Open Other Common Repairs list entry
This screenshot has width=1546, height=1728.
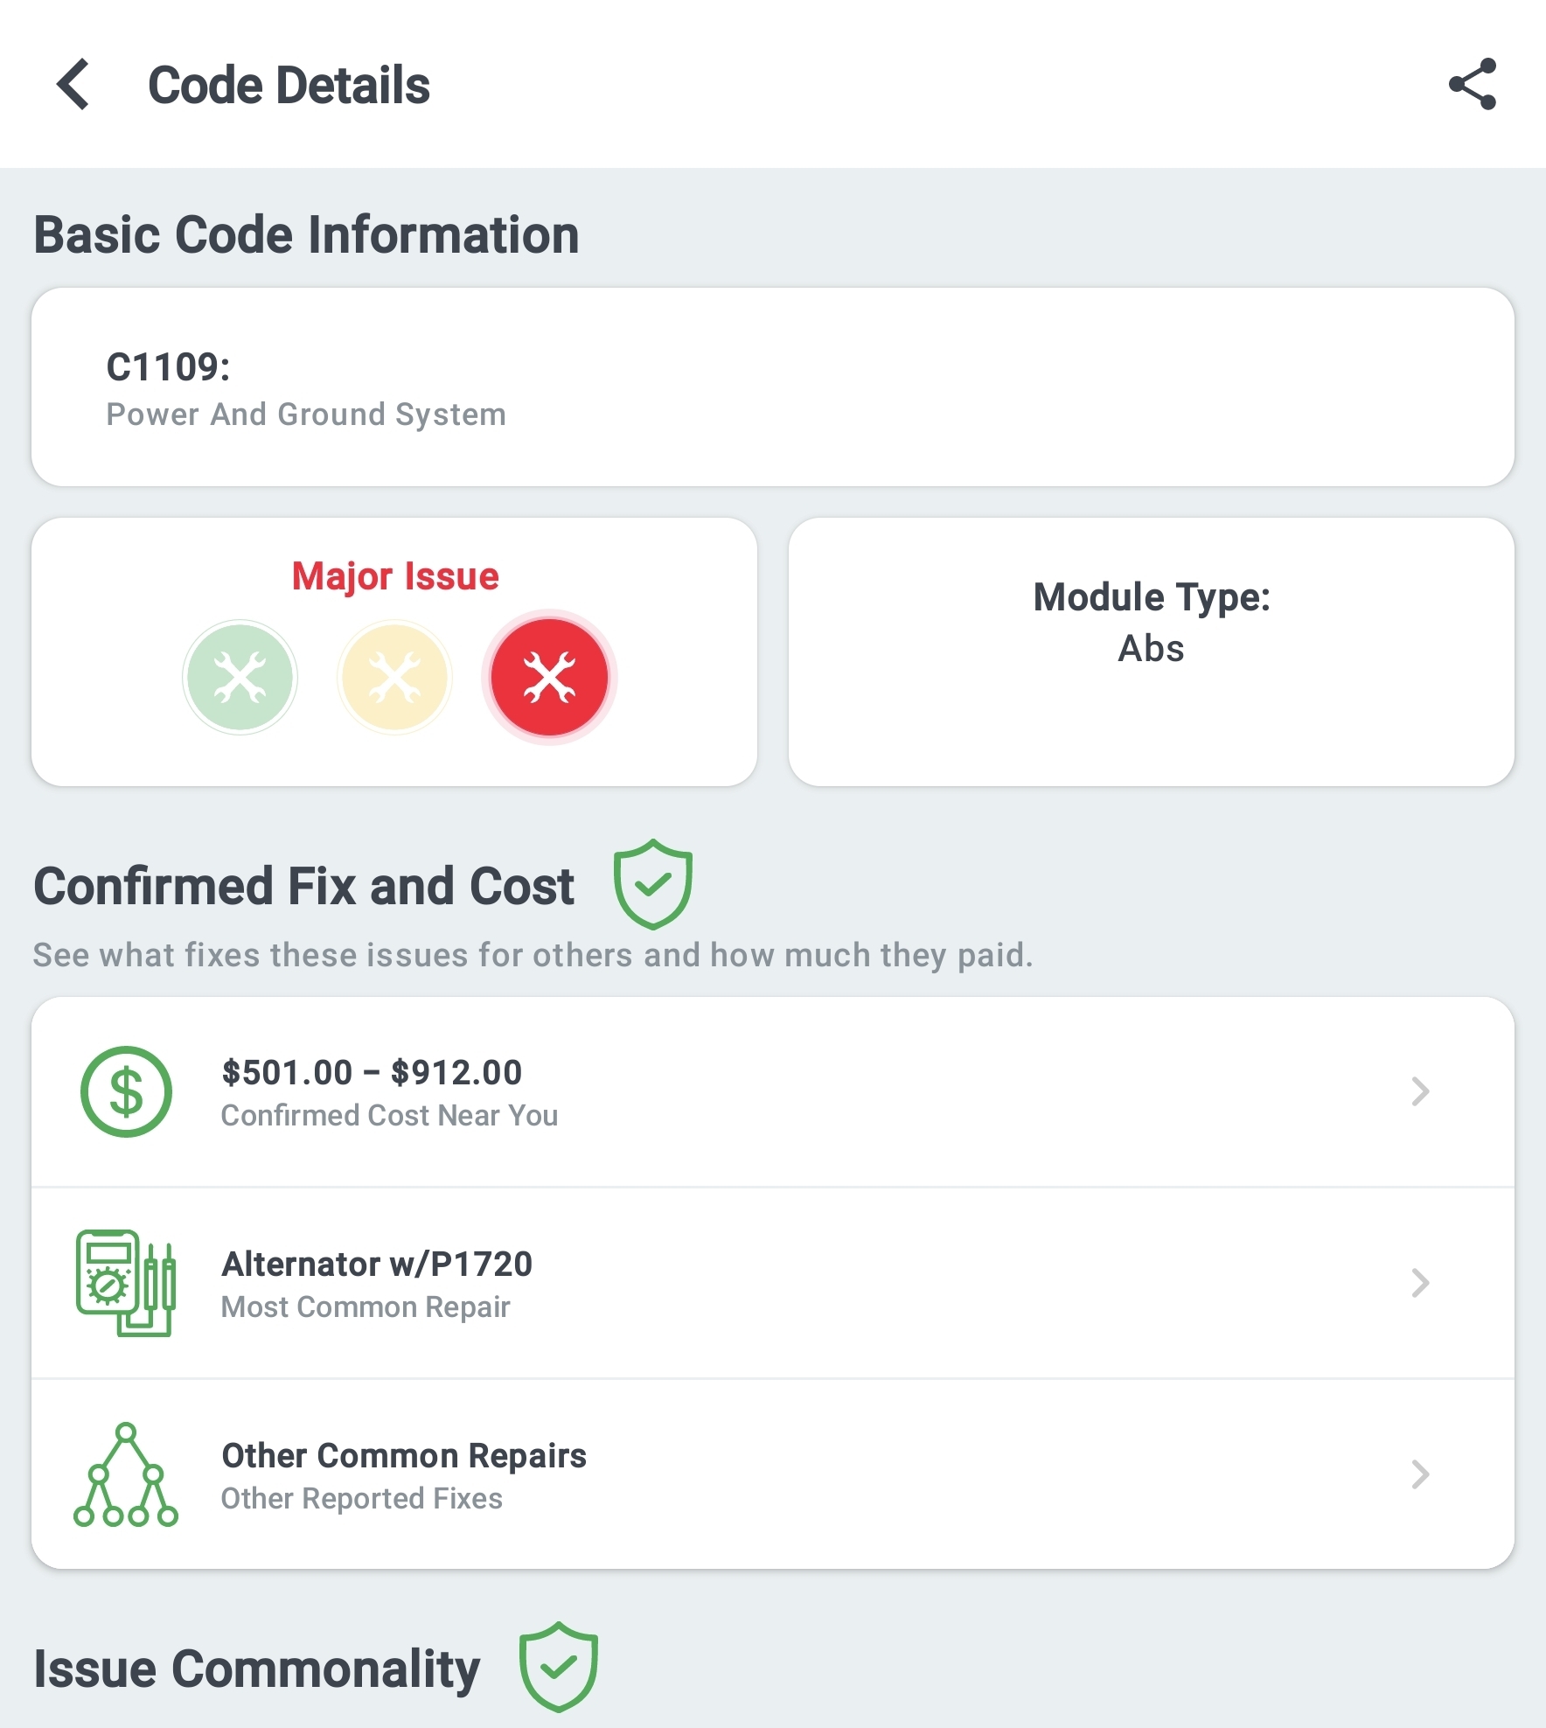pos(404,1456)
